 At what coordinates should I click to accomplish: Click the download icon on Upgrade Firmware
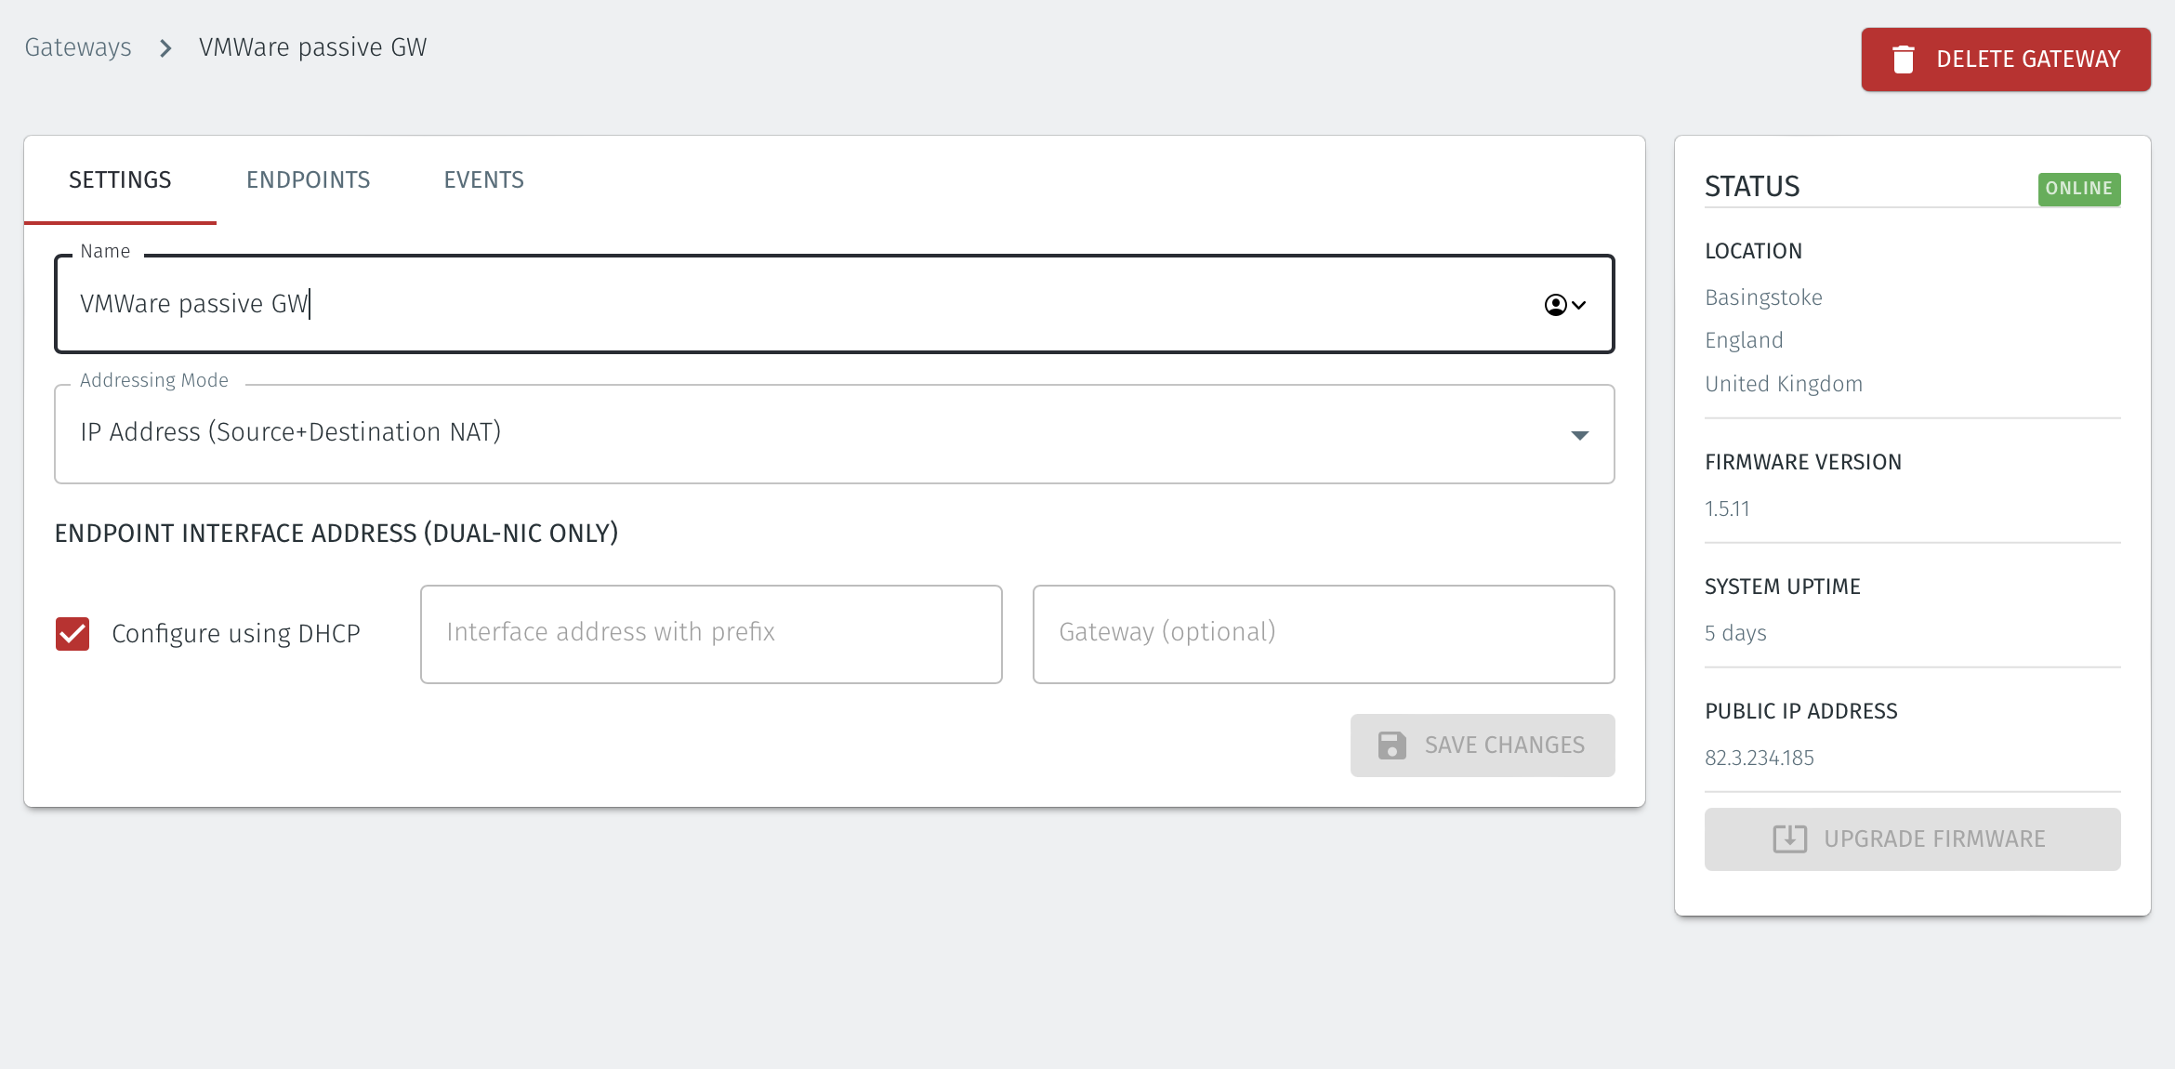(1789, 838)
